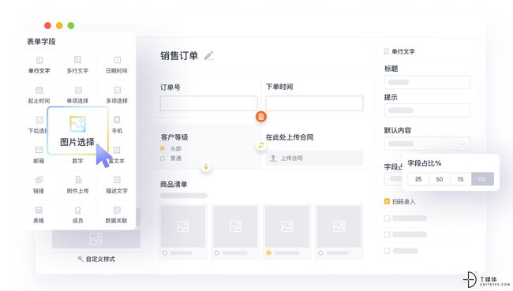Select the 起止时间 field icon

point(39,90)
